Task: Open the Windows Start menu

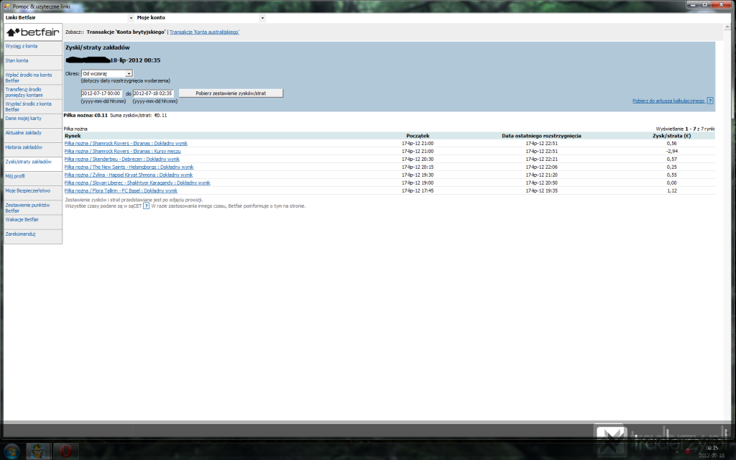Action: pos(11,451)
